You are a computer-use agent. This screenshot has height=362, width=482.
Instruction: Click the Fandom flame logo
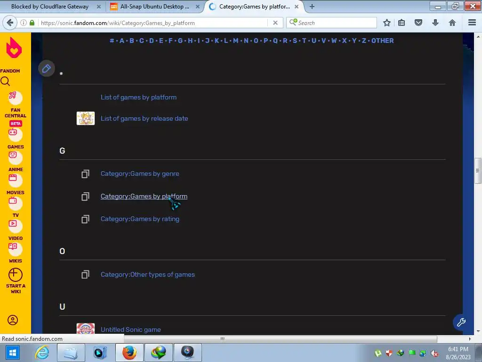[x=14, y=48]
